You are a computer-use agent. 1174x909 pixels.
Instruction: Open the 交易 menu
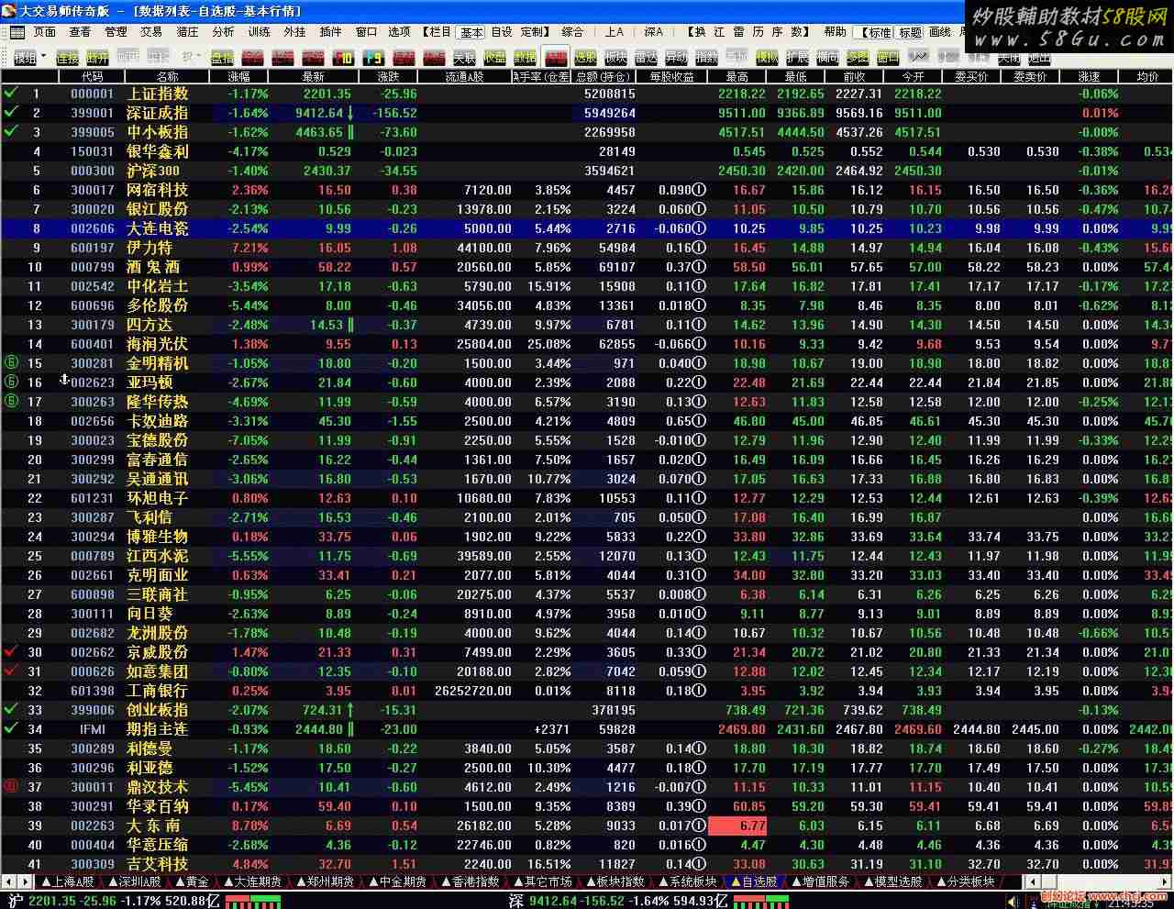[x=151, y=32]
